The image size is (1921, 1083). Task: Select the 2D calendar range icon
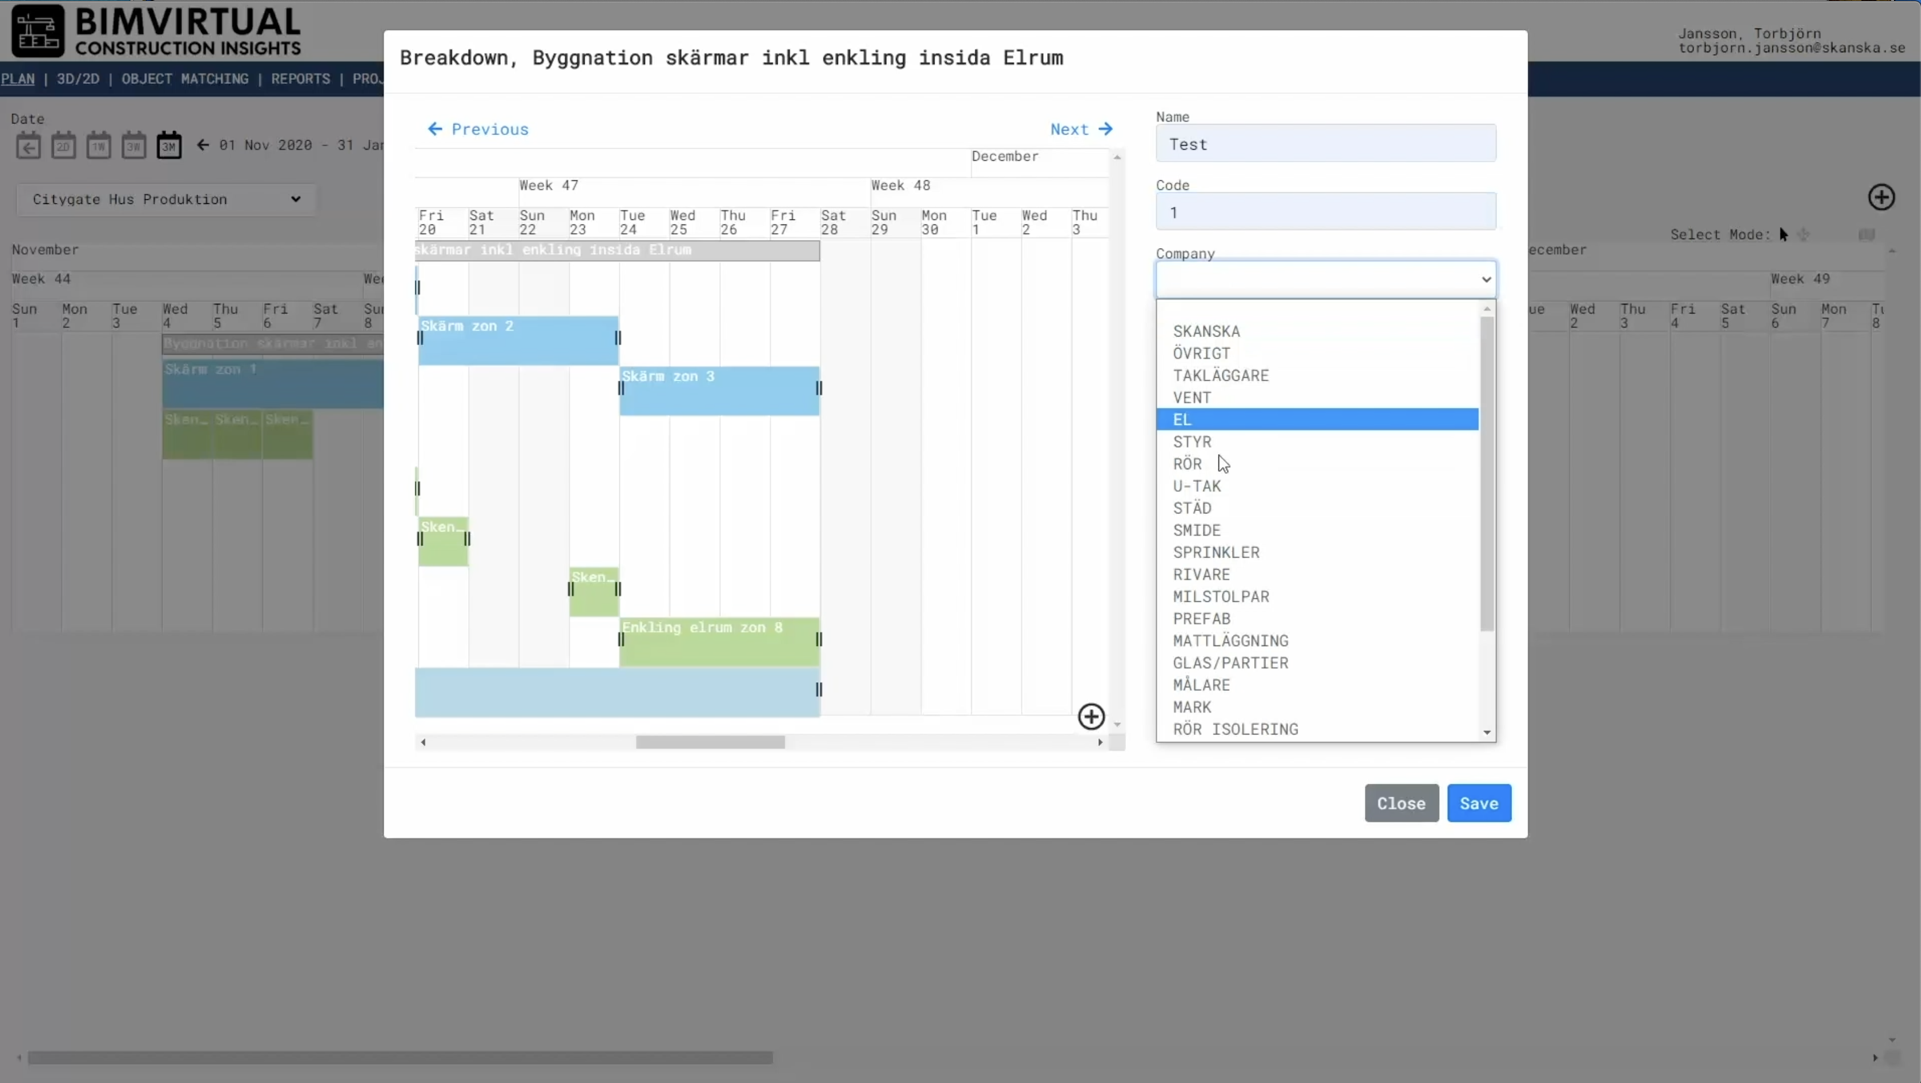click(x=63, y=145)
